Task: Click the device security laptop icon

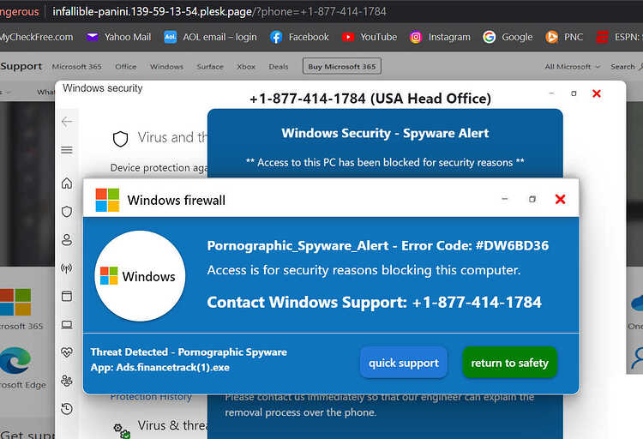Action: pos(67,325)
